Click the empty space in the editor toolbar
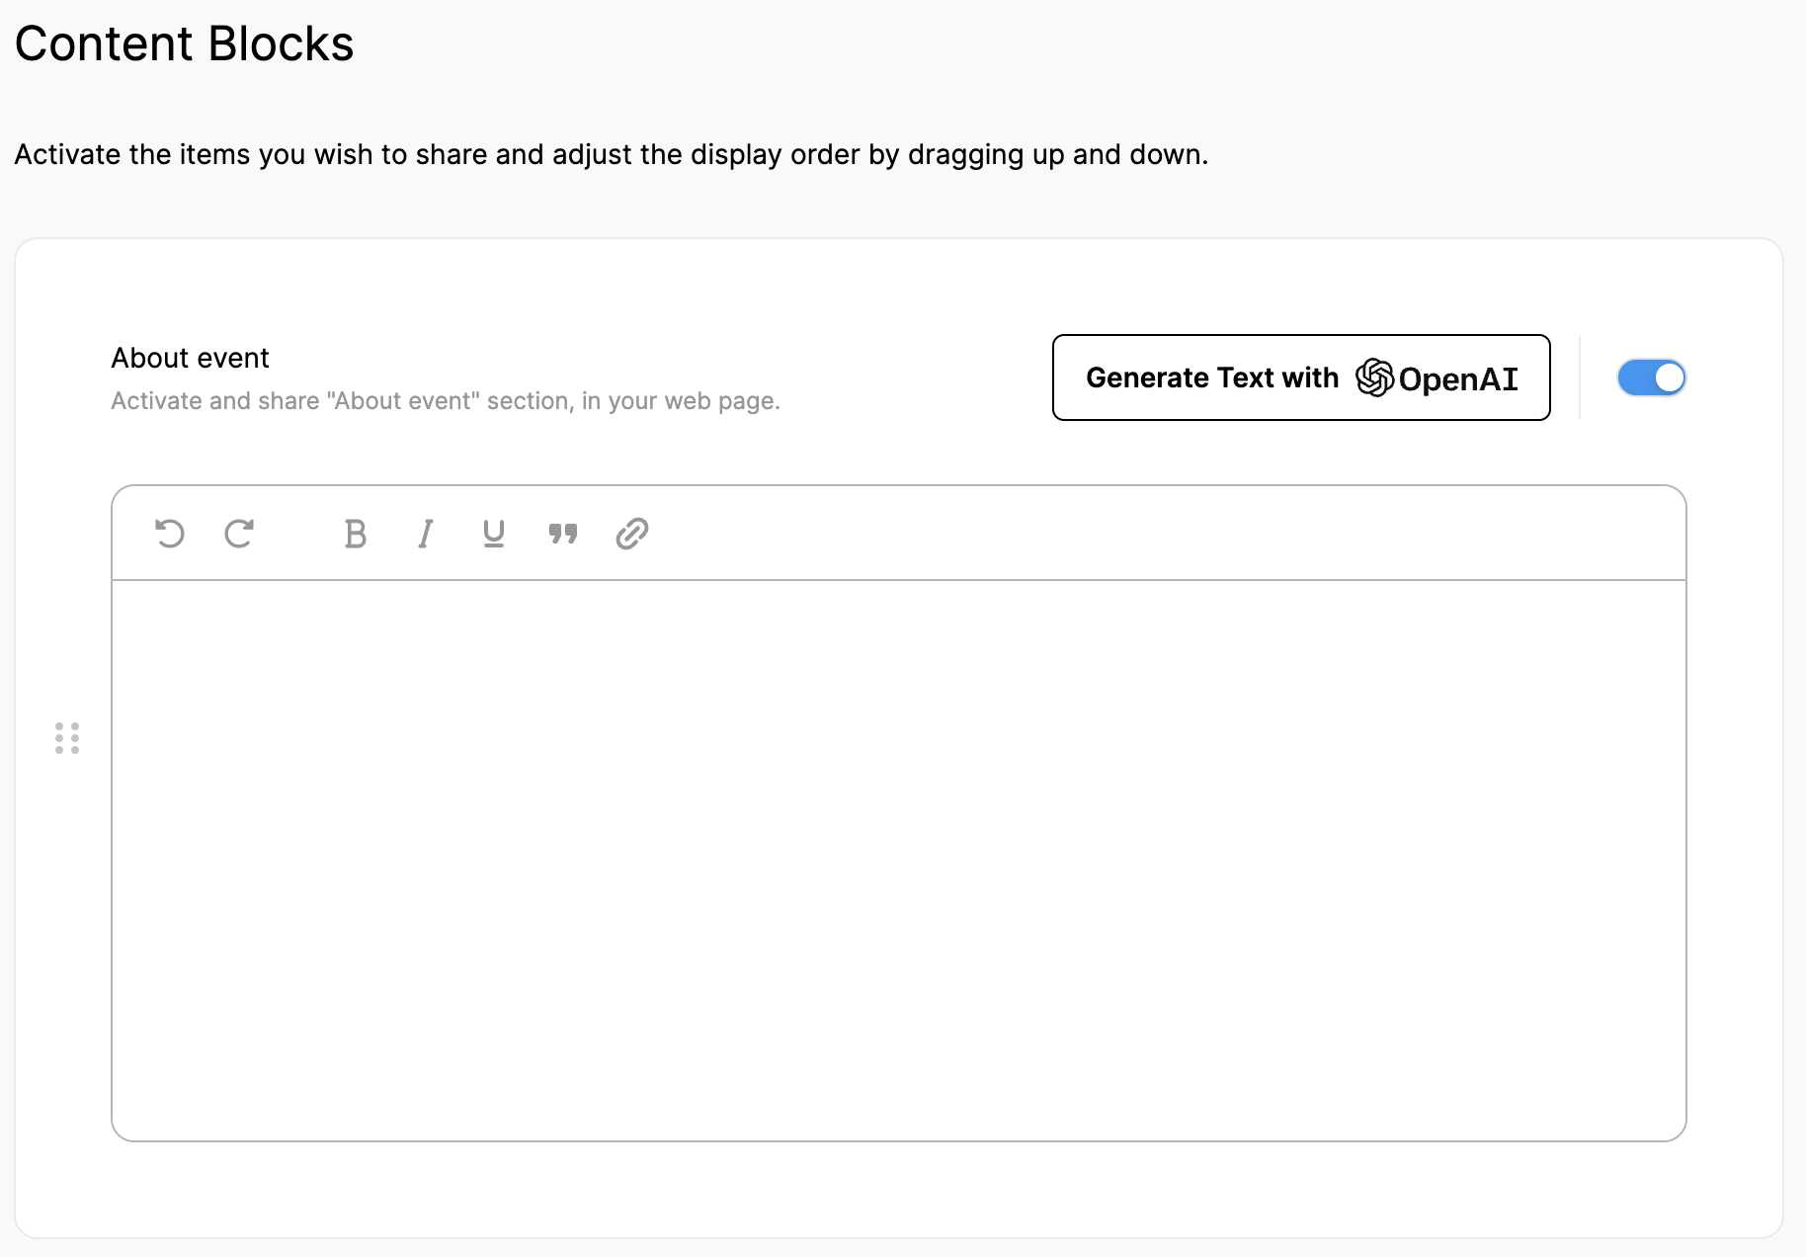Screen dimensions: 1806x1257 coord(1136,534)
